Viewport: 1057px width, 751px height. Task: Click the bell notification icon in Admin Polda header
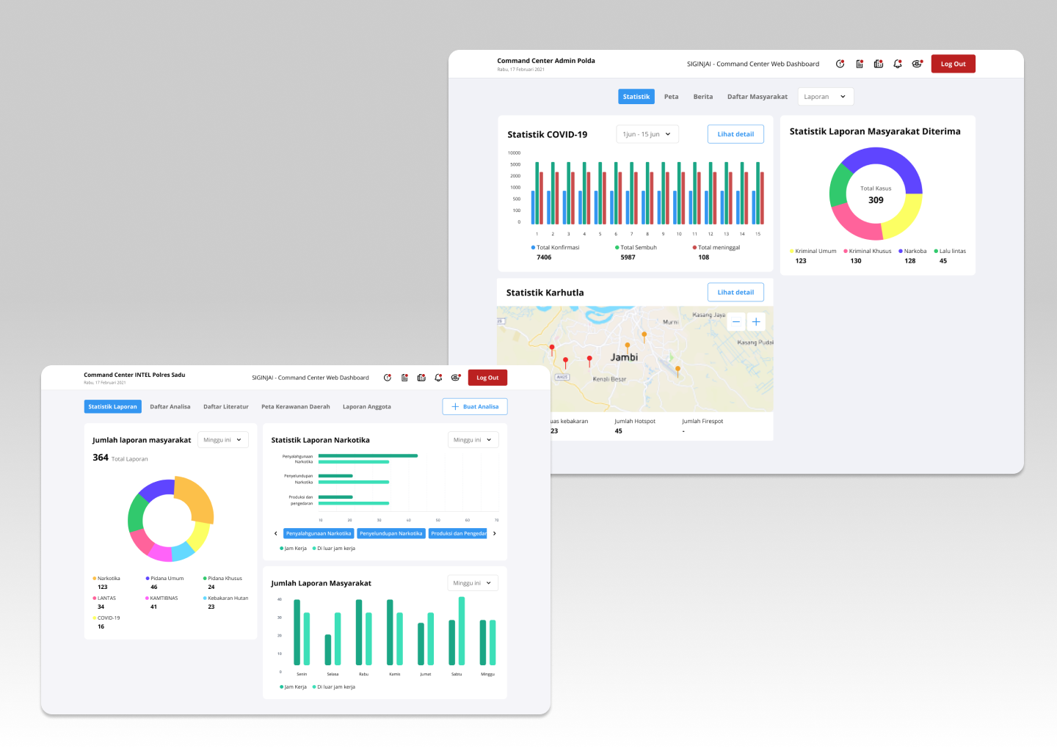[x=897, y=65]
